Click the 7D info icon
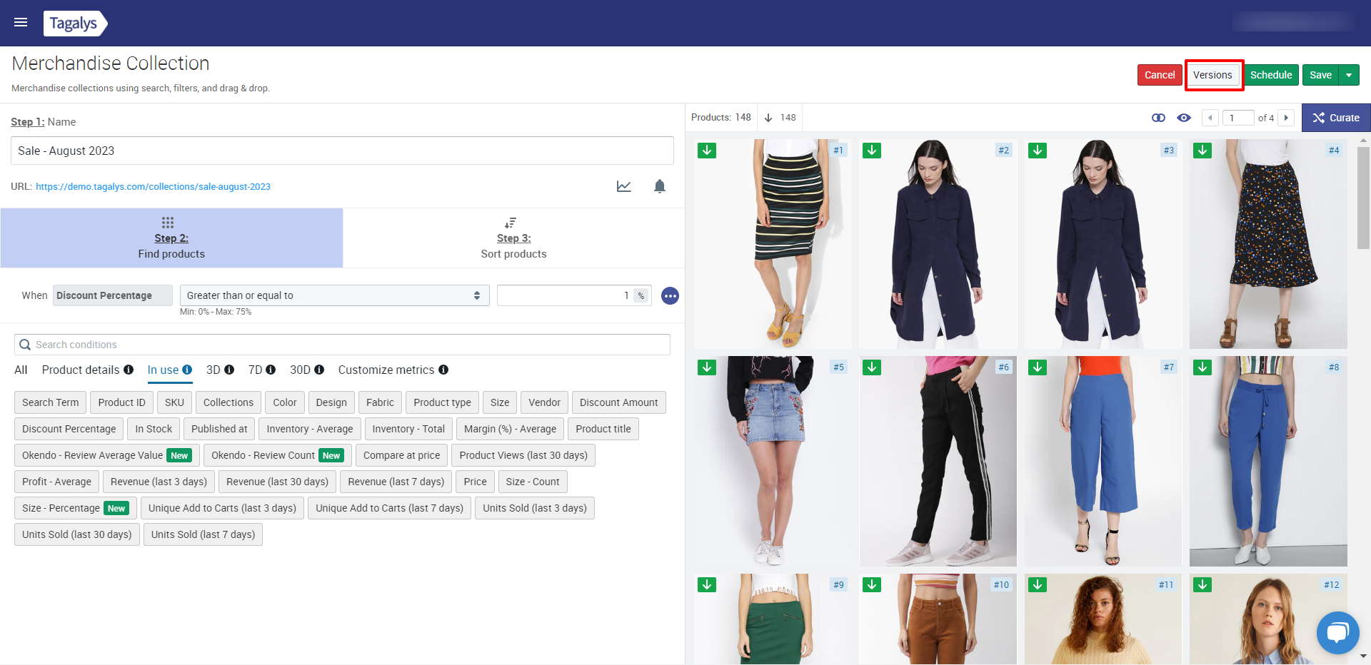 coord(271,370)
